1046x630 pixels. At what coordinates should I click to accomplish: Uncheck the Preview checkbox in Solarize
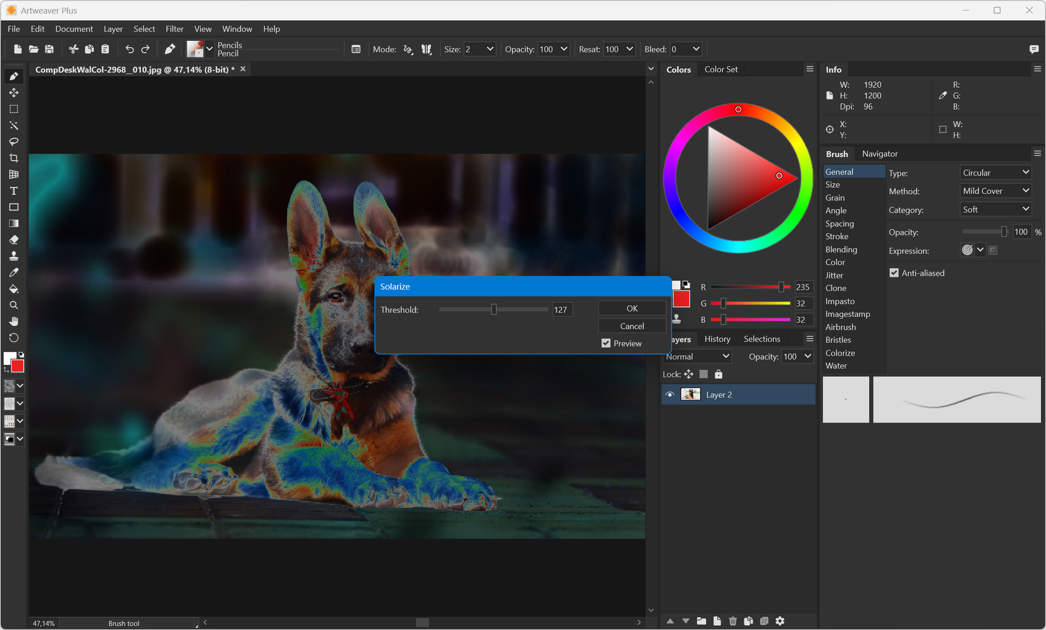click(606, 343)
